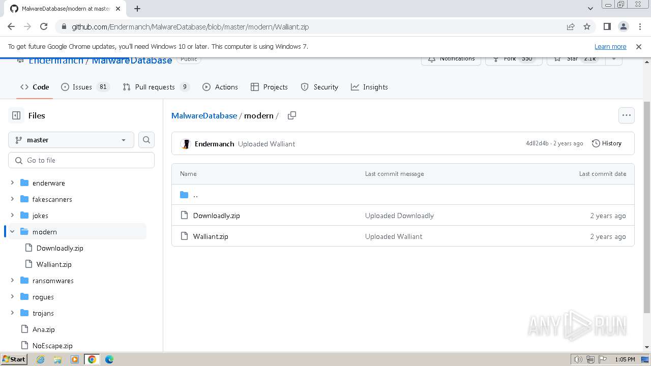This screenshot has height=366, width=651.
Task: Open Chrome profile avatar icon
Action: [x=623, y=26]
